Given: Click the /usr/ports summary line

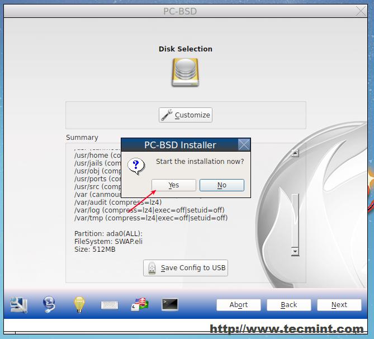Looking at the screenshot, I should (x=98, y=179).
